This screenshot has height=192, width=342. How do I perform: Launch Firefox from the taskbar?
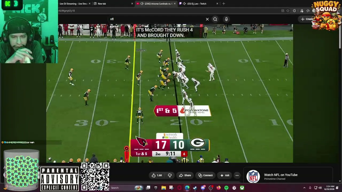pos(218,188)
